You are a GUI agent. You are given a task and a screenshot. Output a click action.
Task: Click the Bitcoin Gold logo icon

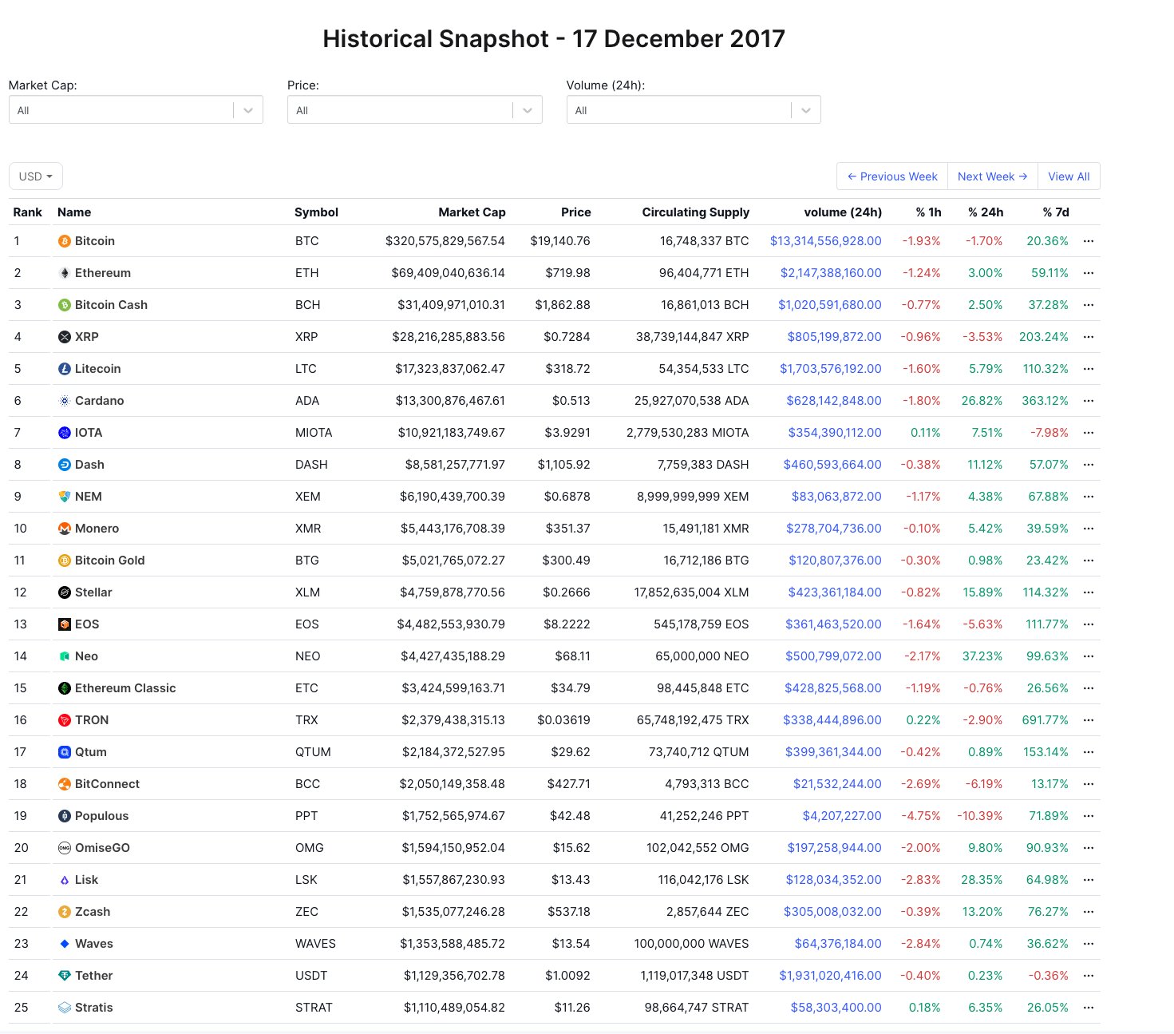point(65,561)
